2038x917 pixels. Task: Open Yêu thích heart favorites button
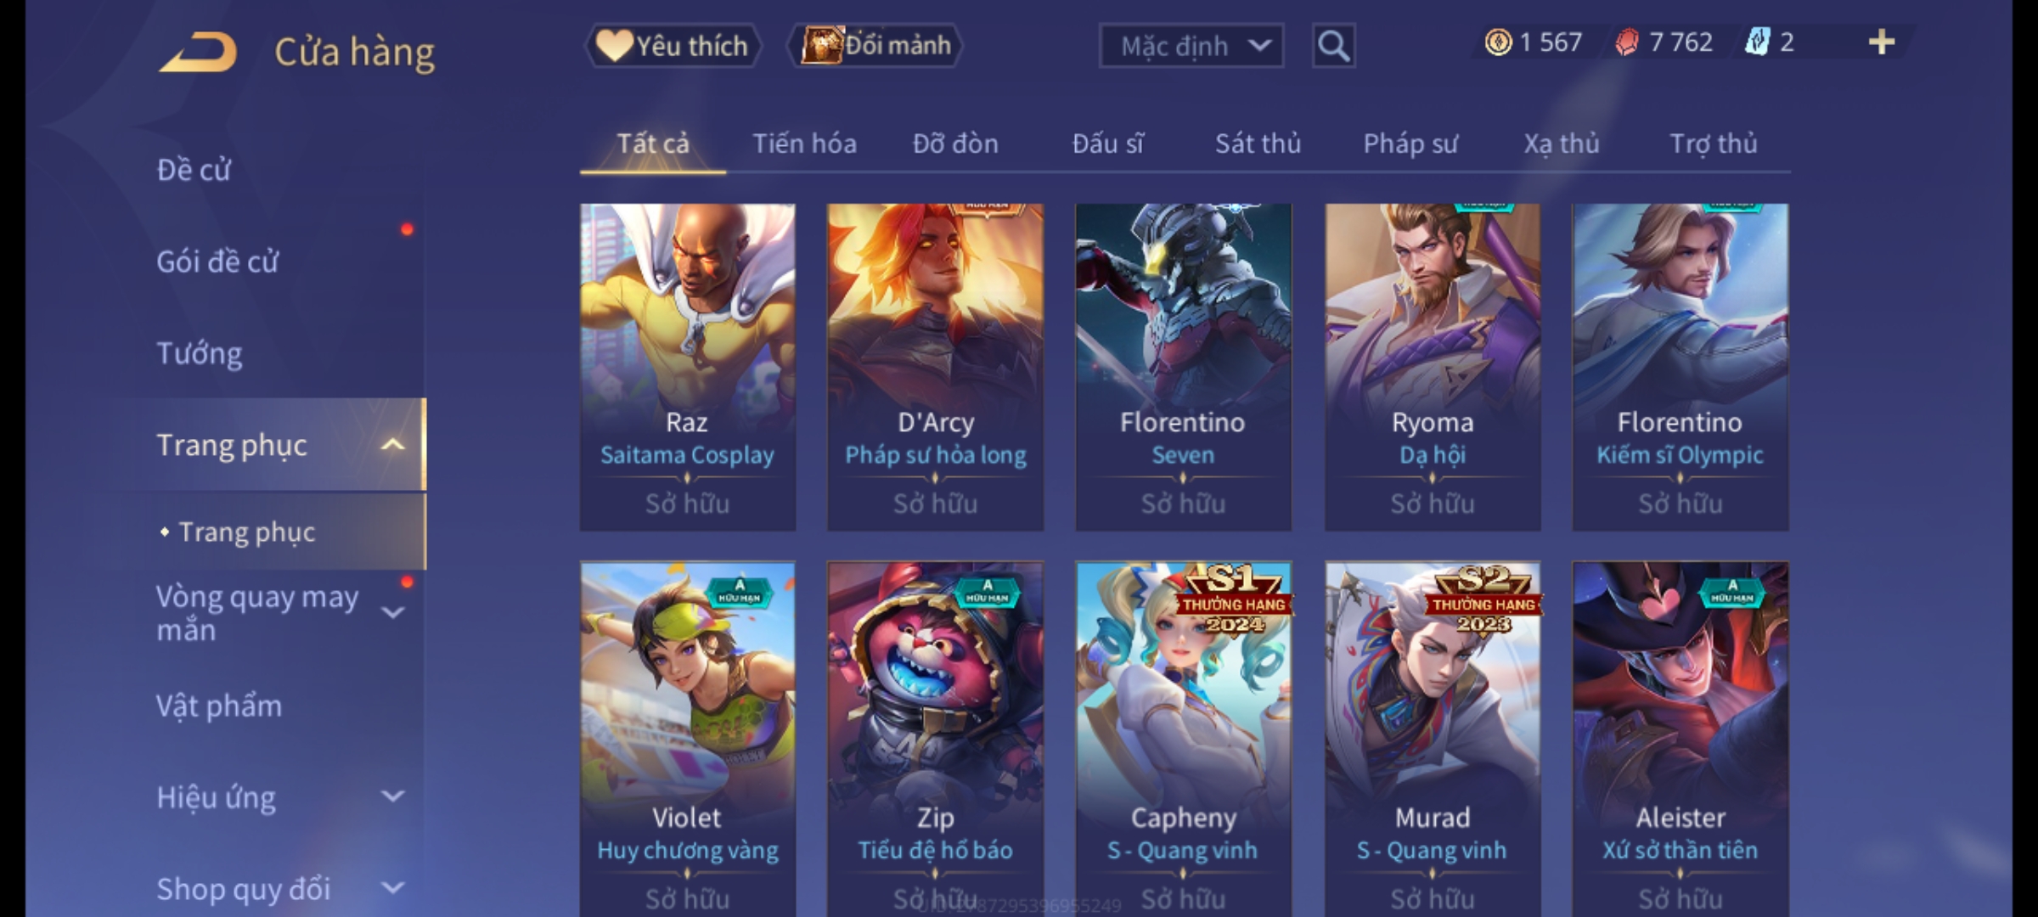pyautogui.click(x=673, y=46)
